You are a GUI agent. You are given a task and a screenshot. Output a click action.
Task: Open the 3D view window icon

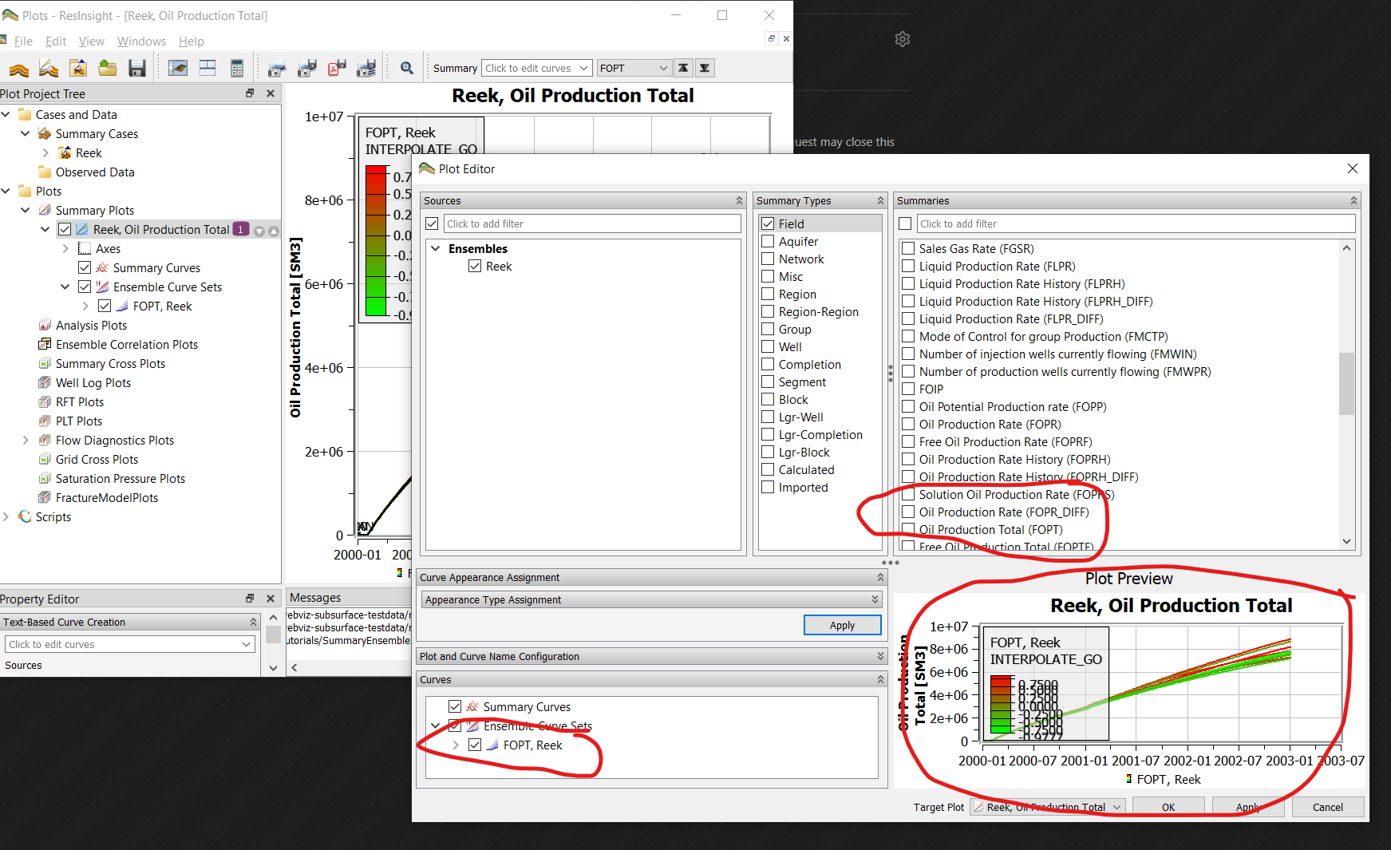[178, 68]
